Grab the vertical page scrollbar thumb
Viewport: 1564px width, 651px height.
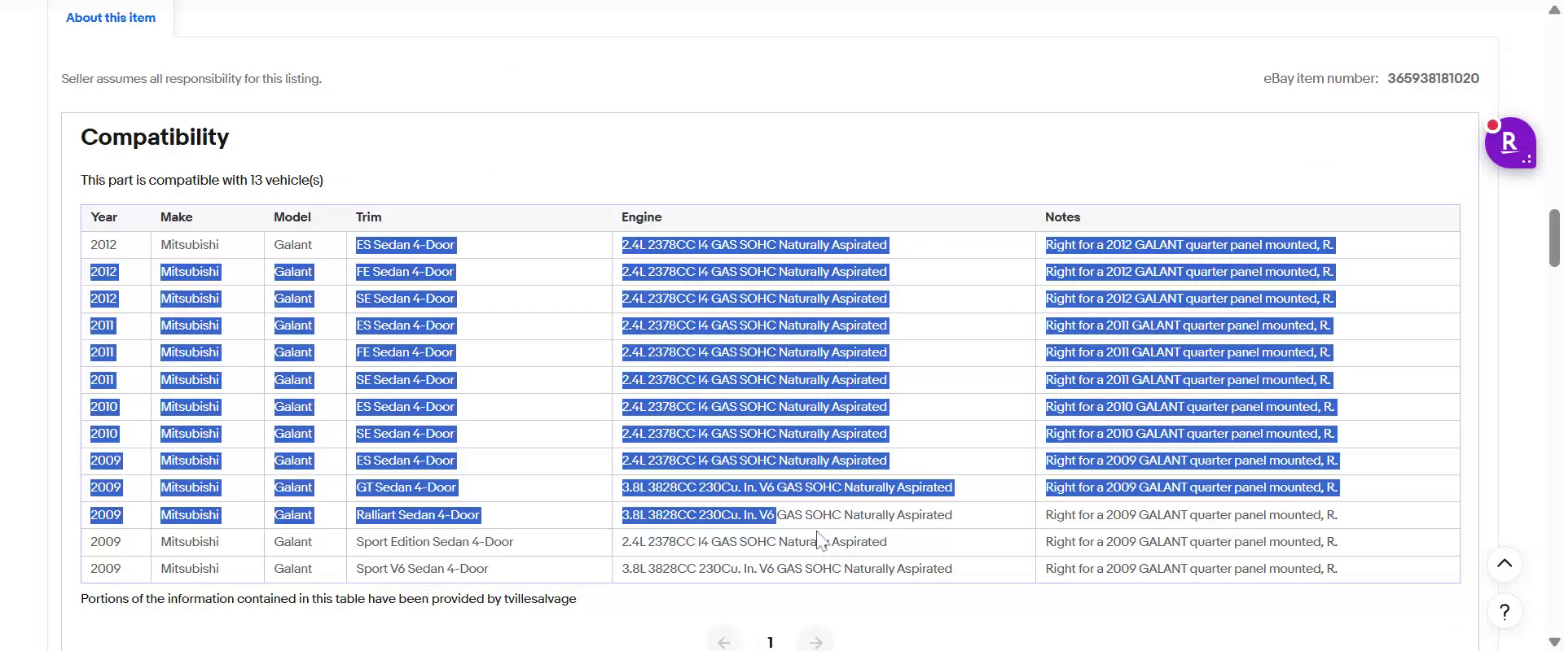1554,238
